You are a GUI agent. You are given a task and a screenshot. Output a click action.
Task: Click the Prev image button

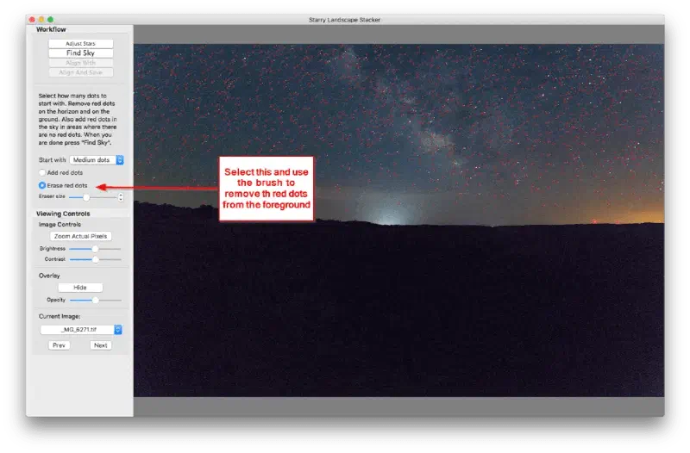click(59, 345)
